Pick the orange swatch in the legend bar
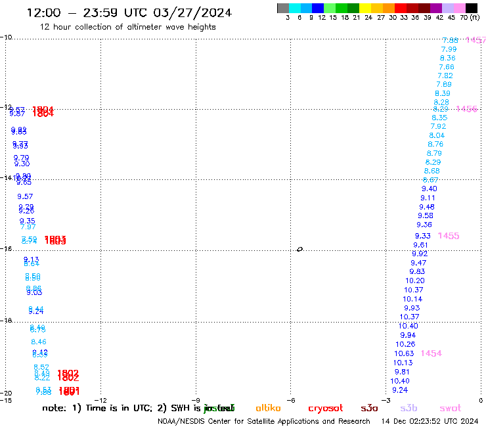This screenshot has height=427, width=486. pos(389,8)
